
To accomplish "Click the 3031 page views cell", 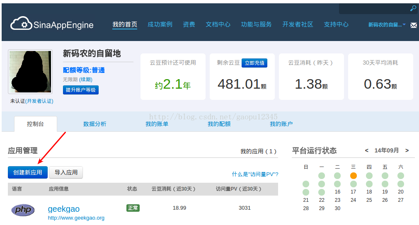I will coord(245,208).
